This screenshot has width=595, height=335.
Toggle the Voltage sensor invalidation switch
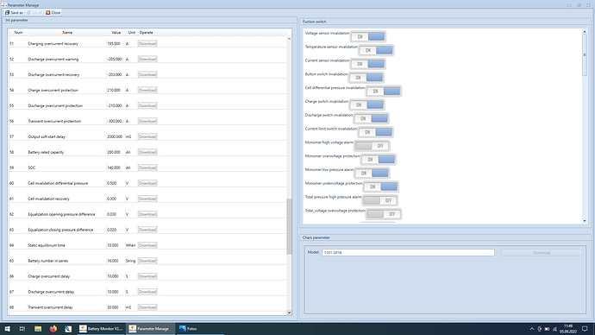[367, 36]
